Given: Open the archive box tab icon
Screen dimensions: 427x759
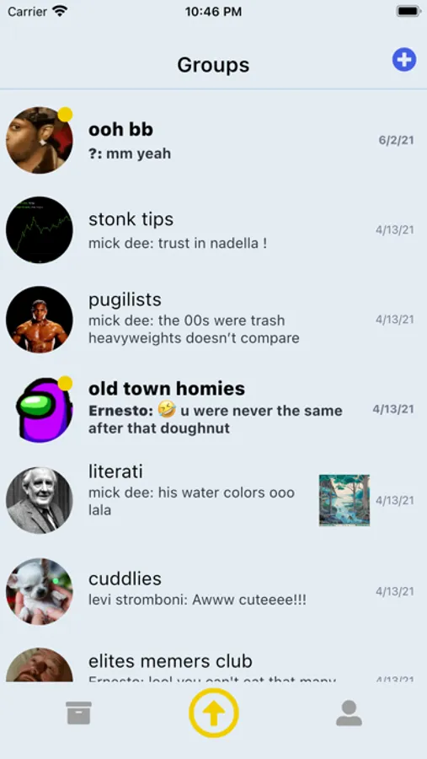Looking at the screenshot, I should tap(79, 713).
